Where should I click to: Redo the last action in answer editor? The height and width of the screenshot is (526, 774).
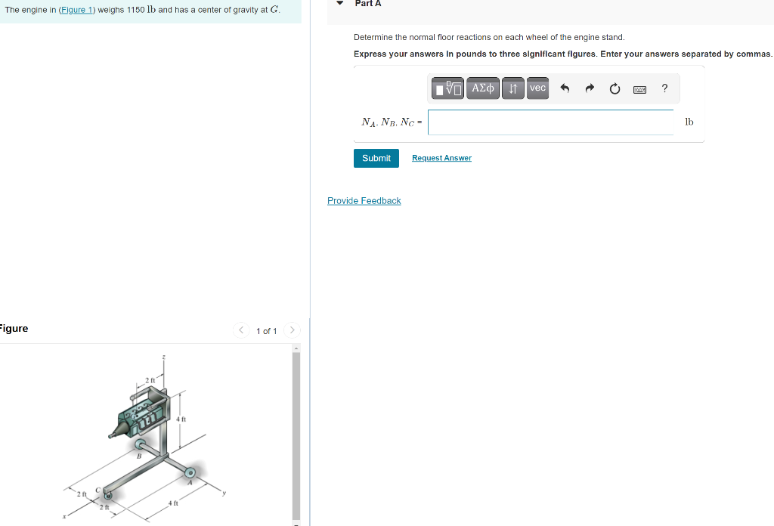click(590, 88)
